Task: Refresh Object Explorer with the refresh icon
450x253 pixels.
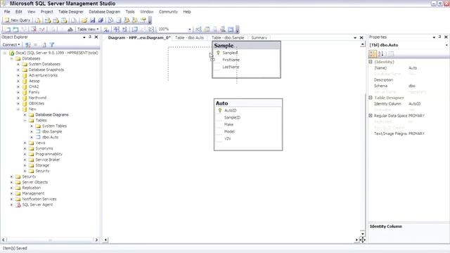Action: (x=44, y=45)
